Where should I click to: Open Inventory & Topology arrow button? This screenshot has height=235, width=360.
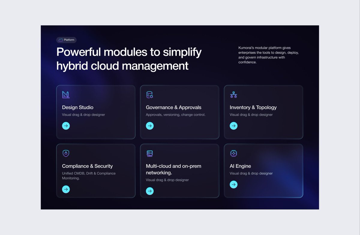click(233, 126)
